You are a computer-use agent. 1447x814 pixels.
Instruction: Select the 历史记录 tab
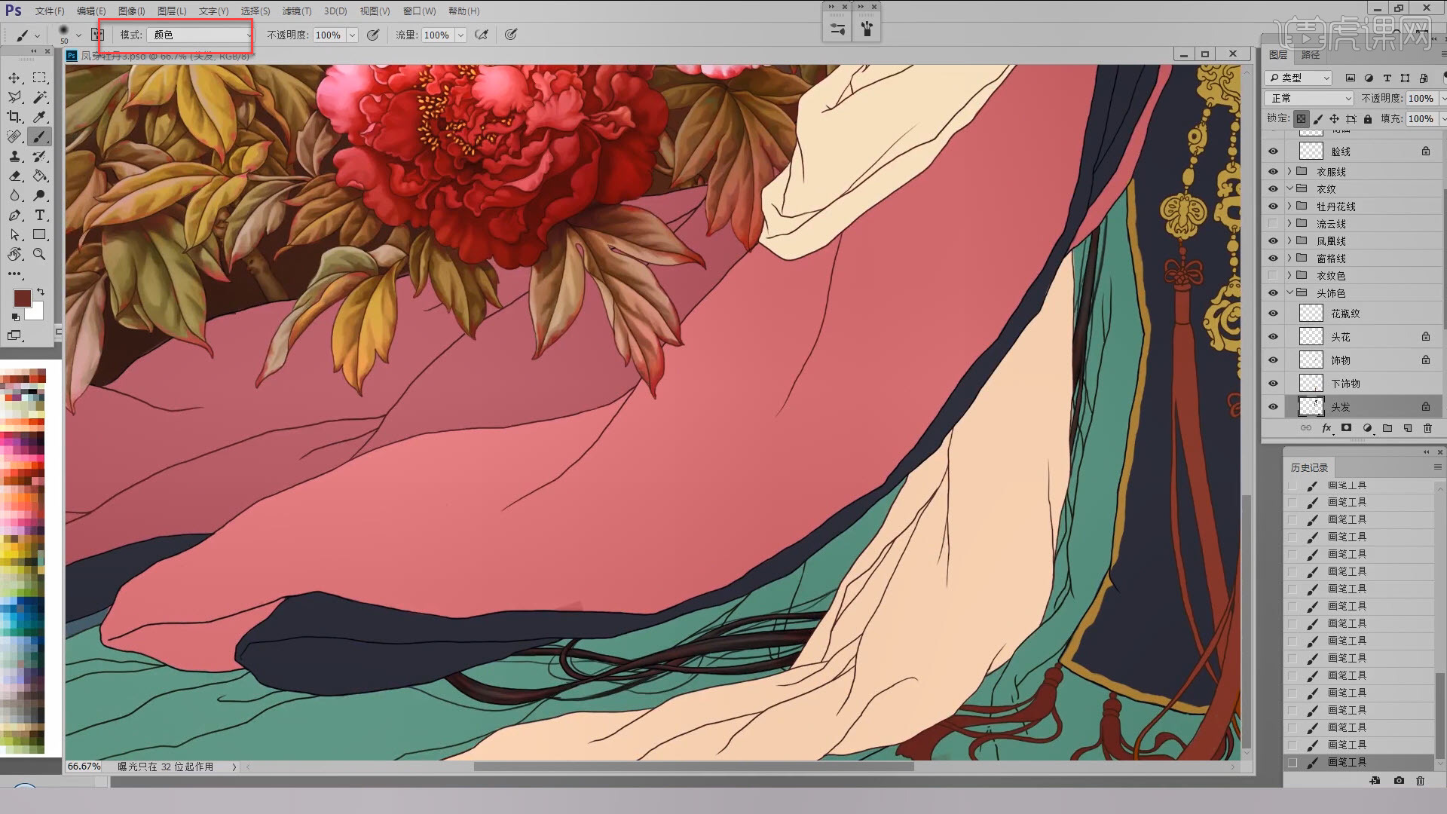(x=1309, y=467)
